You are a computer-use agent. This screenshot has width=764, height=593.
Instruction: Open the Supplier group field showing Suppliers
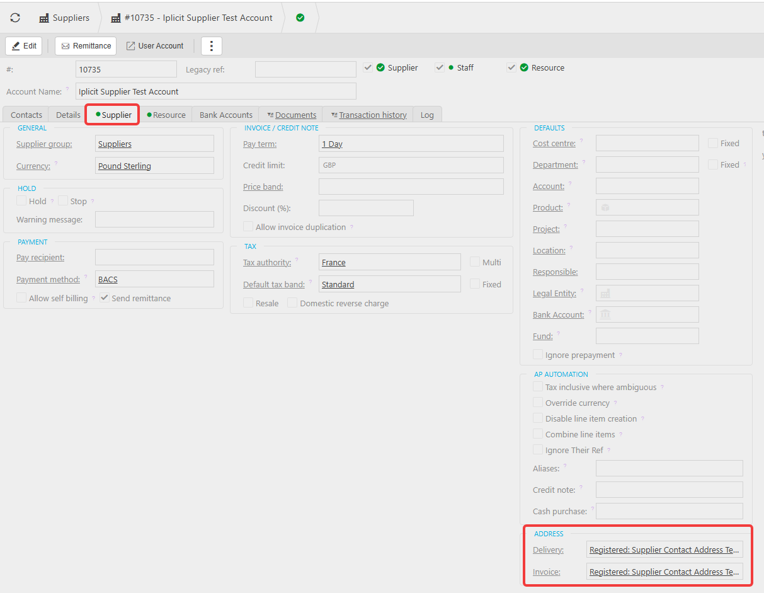(x=154, y=144)
